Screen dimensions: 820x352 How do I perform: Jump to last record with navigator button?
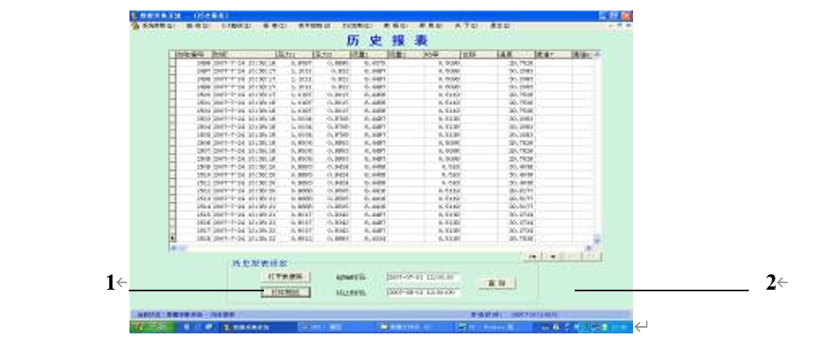(591, 256)
